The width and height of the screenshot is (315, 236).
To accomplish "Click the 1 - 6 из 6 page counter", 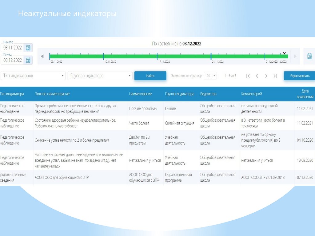I will pyautogui.click(x=230, y=76).
